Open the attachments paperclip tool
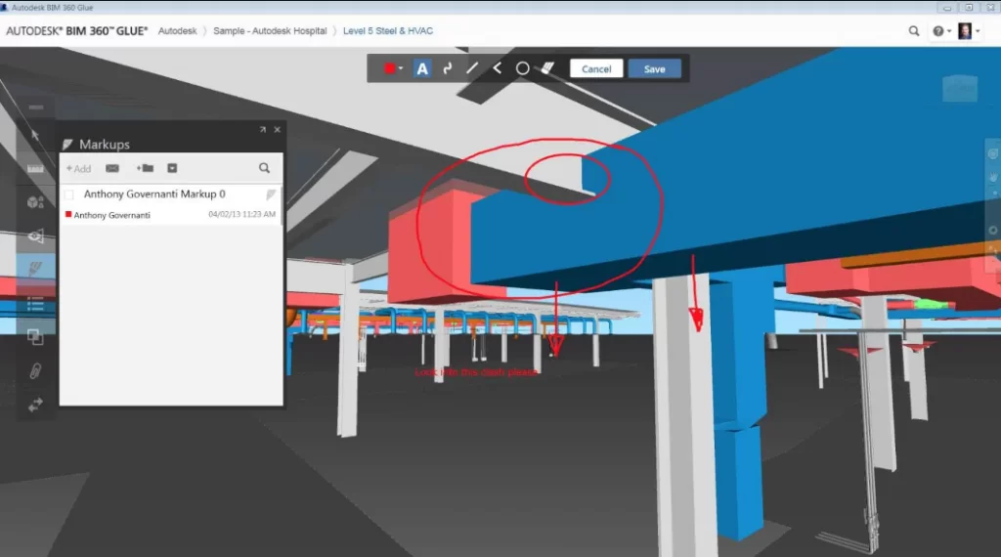Screen dimensions: 1001x557 36,370
